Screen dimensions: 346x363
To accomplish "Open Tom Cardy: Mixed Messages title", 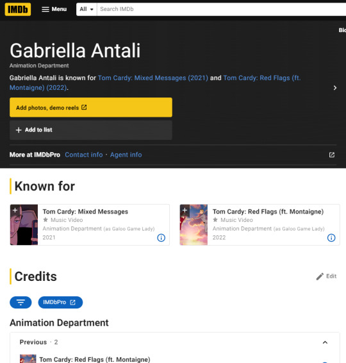I will [85, 212].
